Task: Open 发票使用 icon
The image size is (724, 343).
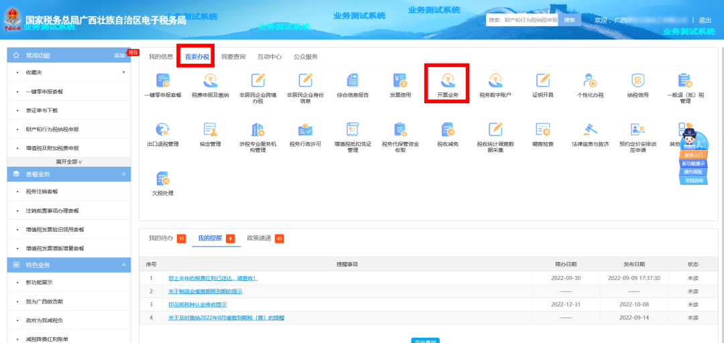Action: (400, 80)
